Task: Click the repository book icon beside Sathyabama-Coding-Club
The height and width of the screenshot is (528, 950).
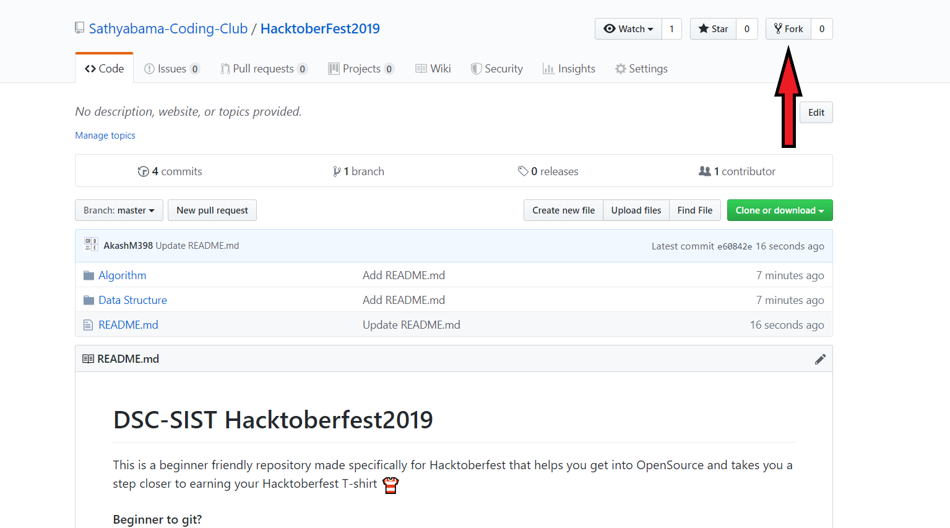Action: click(79, 28)
